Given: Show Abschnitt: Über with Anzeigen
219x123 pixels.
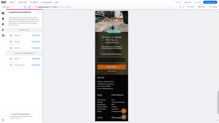Looking at the screenshot, I should pyautogui.click(x=36, y=65).
